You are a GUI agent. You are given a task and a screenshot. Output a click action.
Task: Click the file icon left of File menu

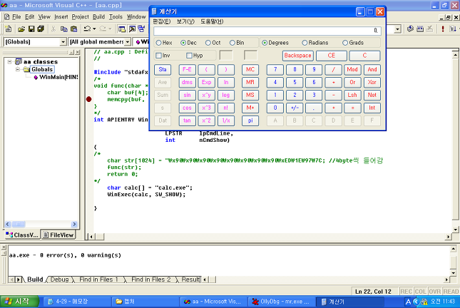point(6,17)
